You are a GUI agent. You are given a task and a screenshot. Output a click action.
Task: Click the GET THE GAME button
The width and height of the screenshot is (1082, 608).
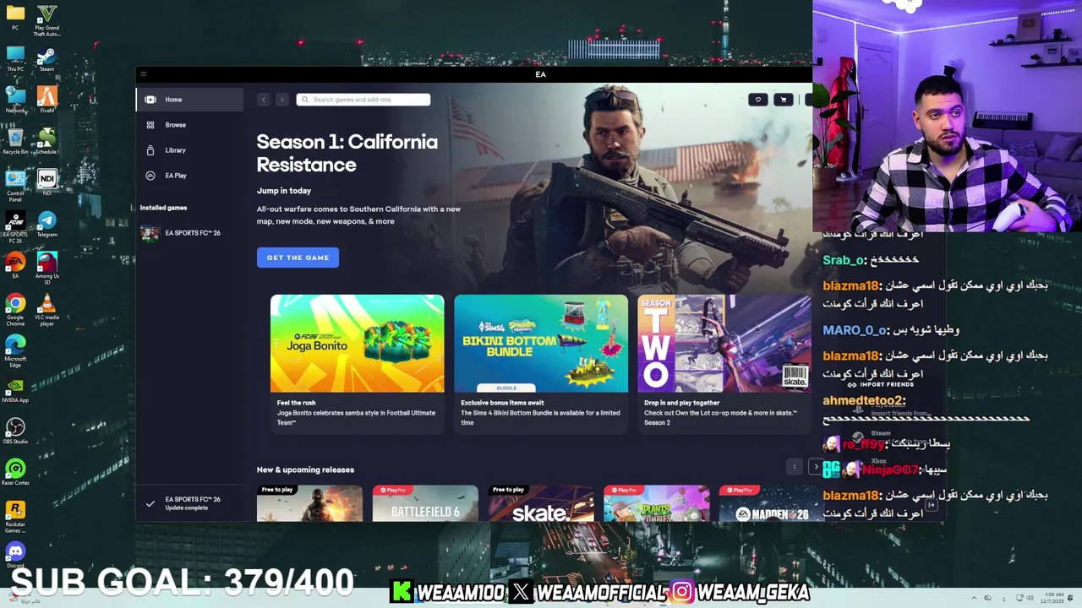coord(298,258)
